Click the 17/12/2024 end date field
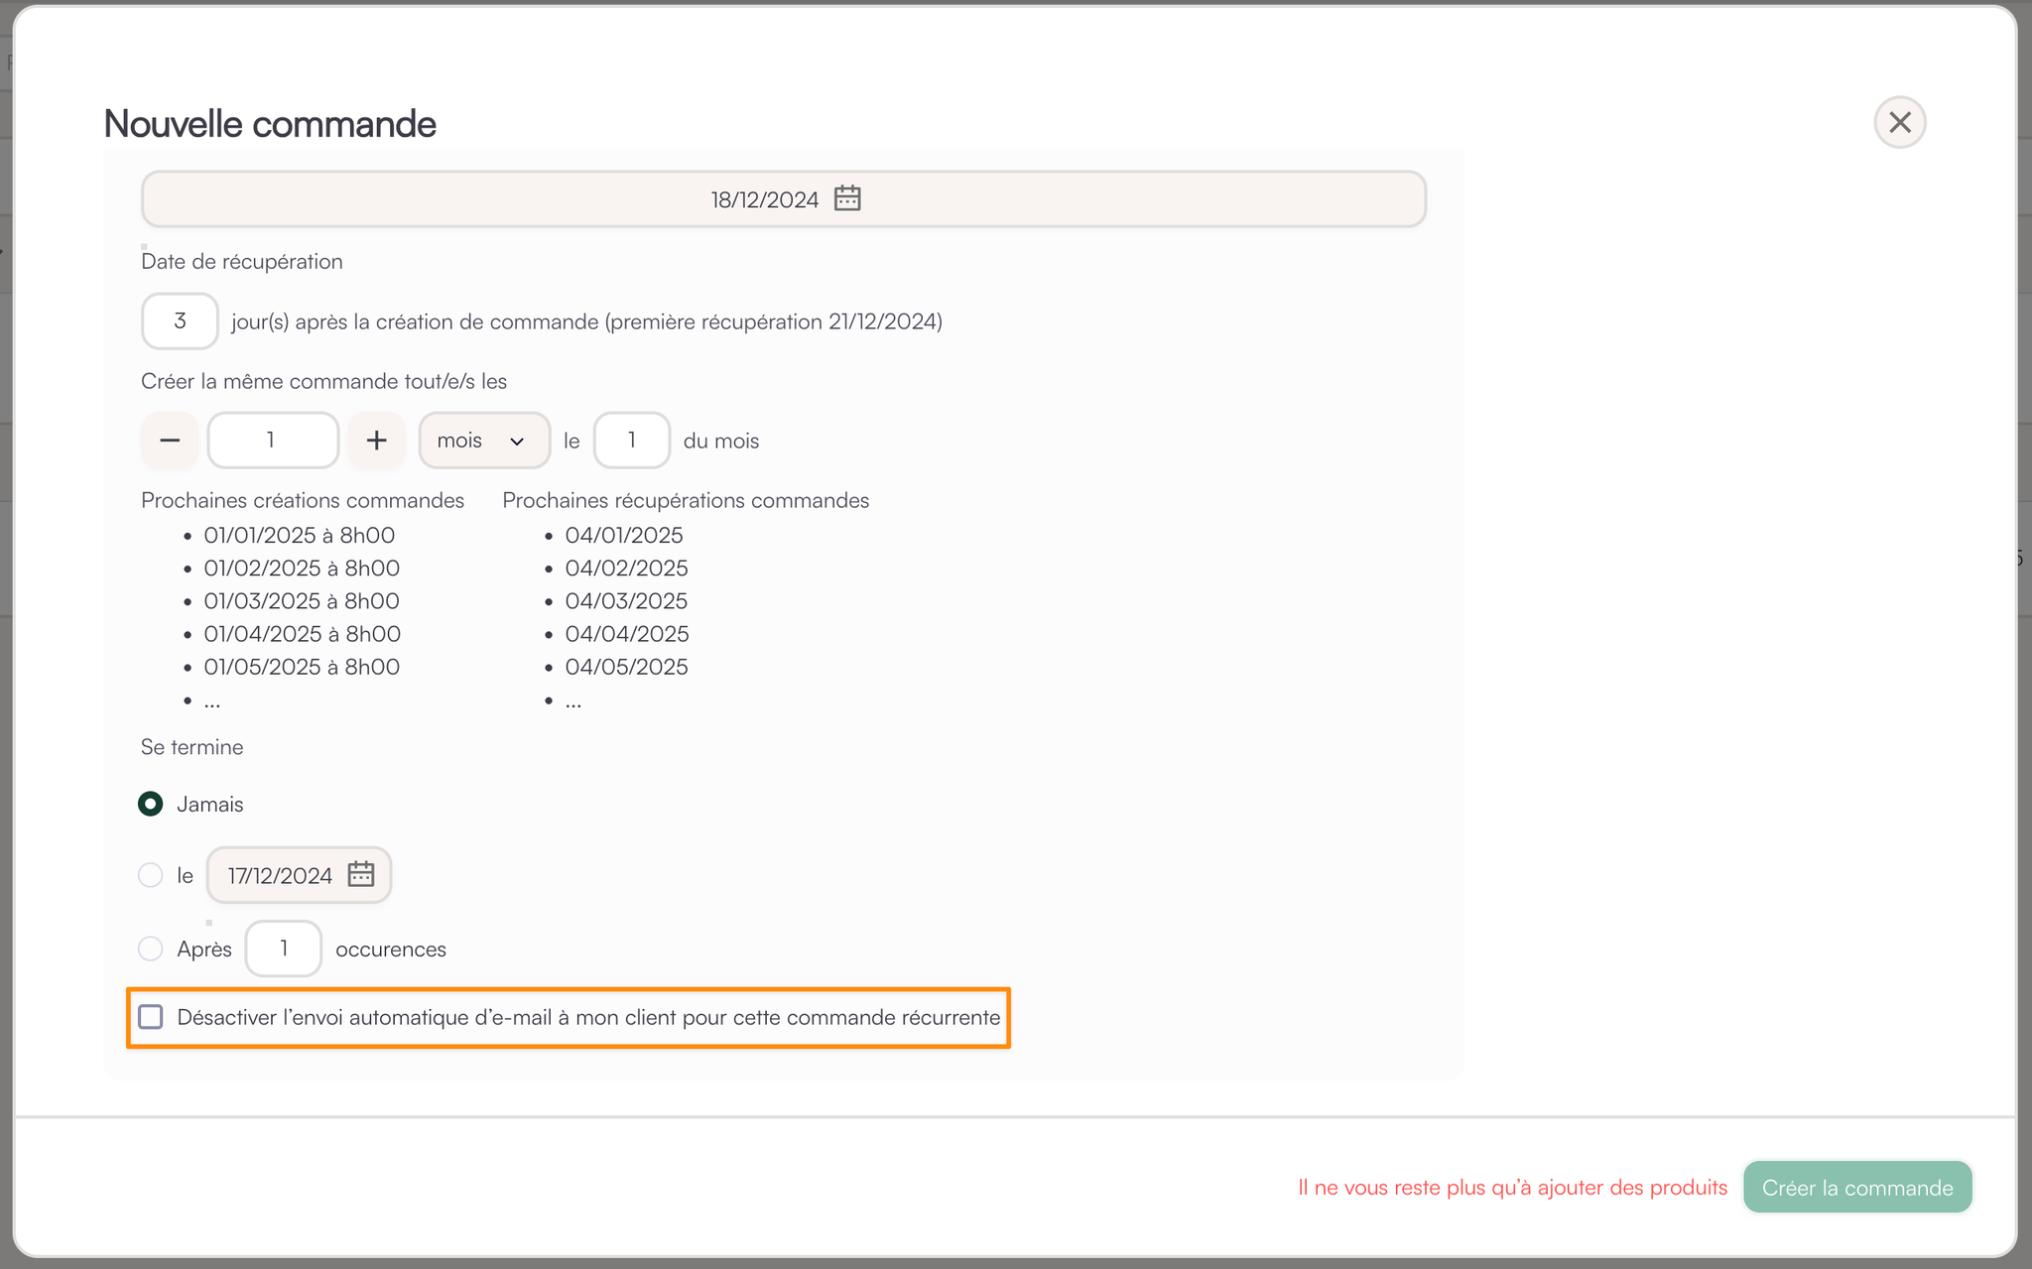This screenshot has height=1269, width=2032. (281, 875)
